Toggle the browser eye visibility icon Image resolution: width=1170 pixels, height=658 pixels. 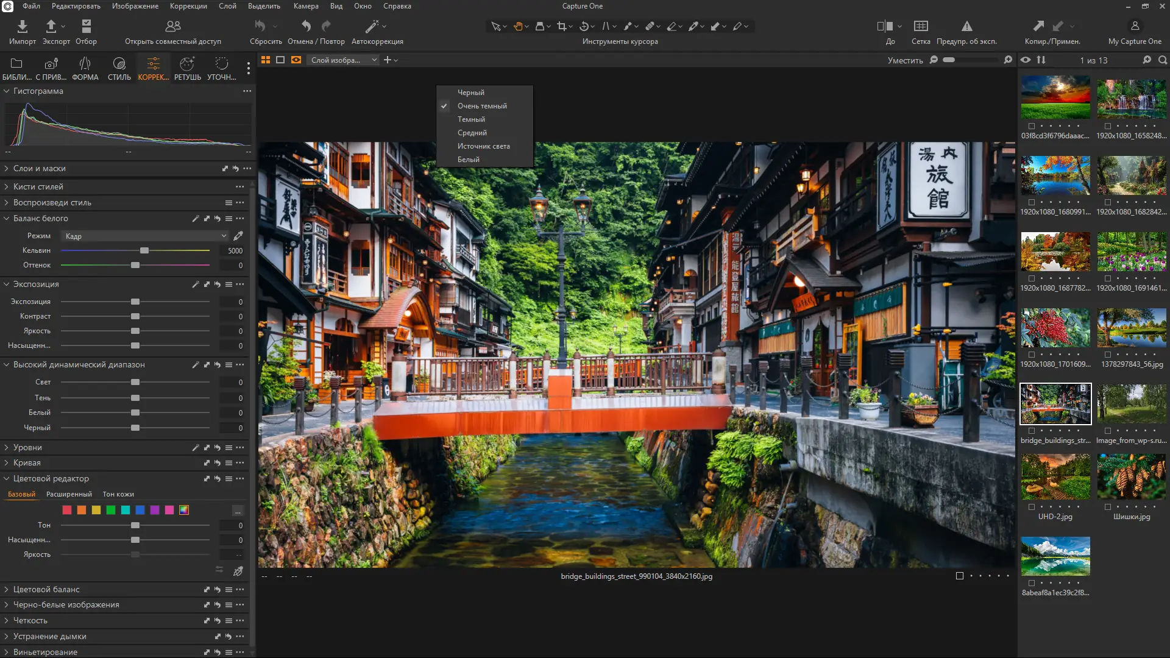[1026, 60]
